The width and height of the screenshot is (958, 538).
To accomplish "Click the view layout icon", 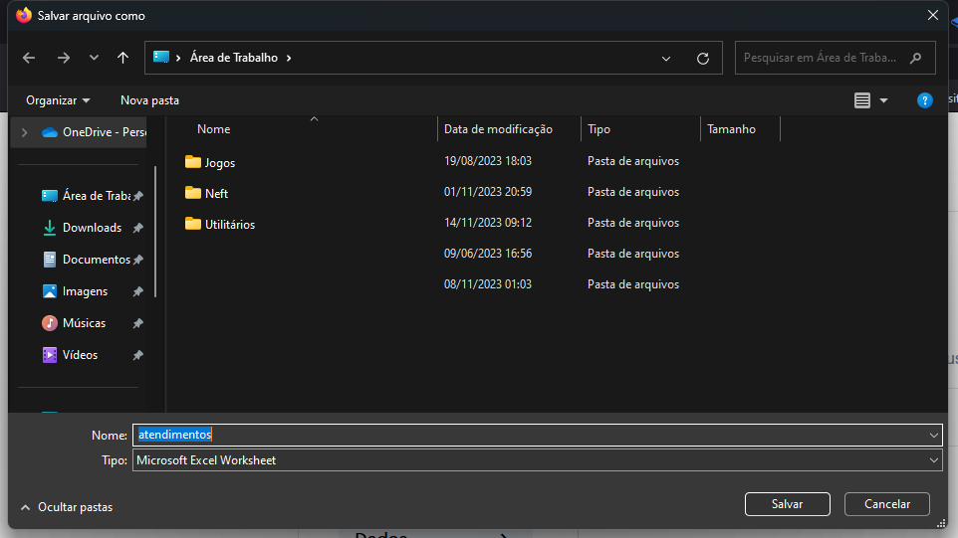I will pyautogui.click(x=862, y=100).
